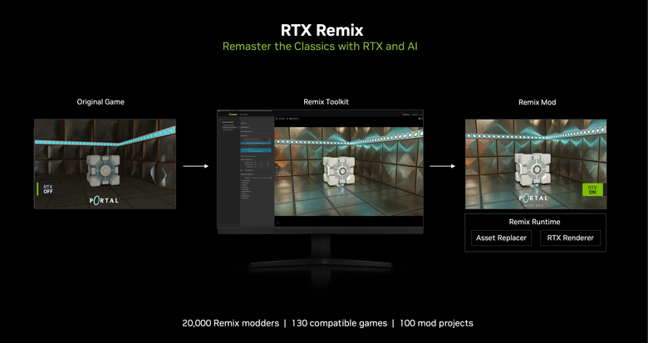Click the PORTAL logo in Original Game image
This screenshot has width=648, height=343.
[104, 200]
